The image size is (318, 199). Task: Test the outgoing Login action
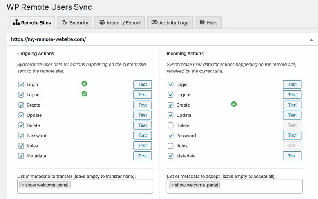click(x=143, y=84)
